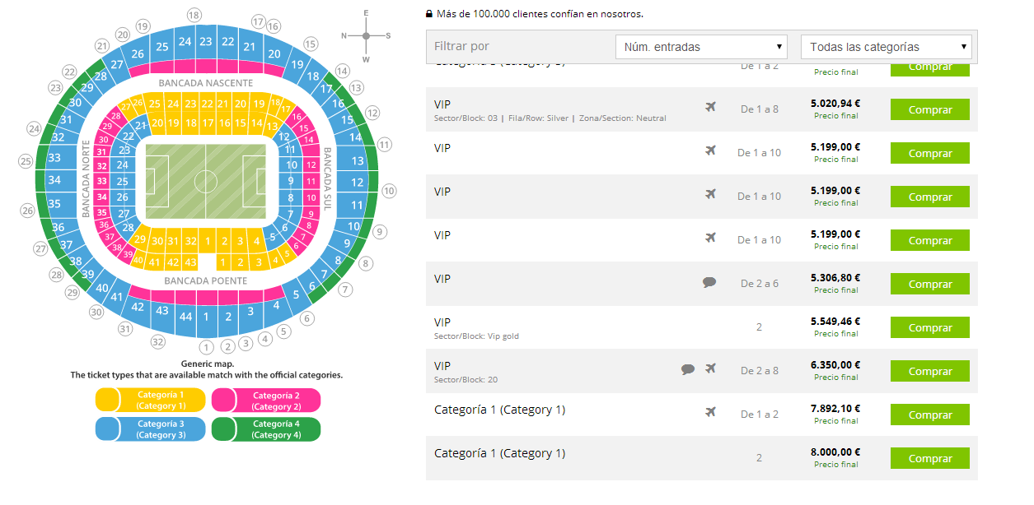1034x505 pixels.
Task: Buy the Vip gold 5.549,46 € ticket
Action: [929, 327]
